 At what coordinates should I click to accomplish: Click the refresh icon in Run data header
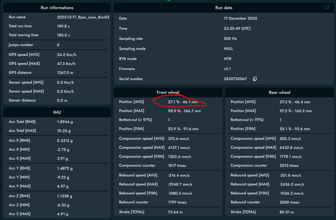[327, 8]
